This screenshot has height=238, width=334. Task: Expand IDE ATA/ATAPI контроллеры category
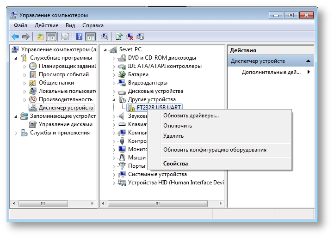[114, 67]
